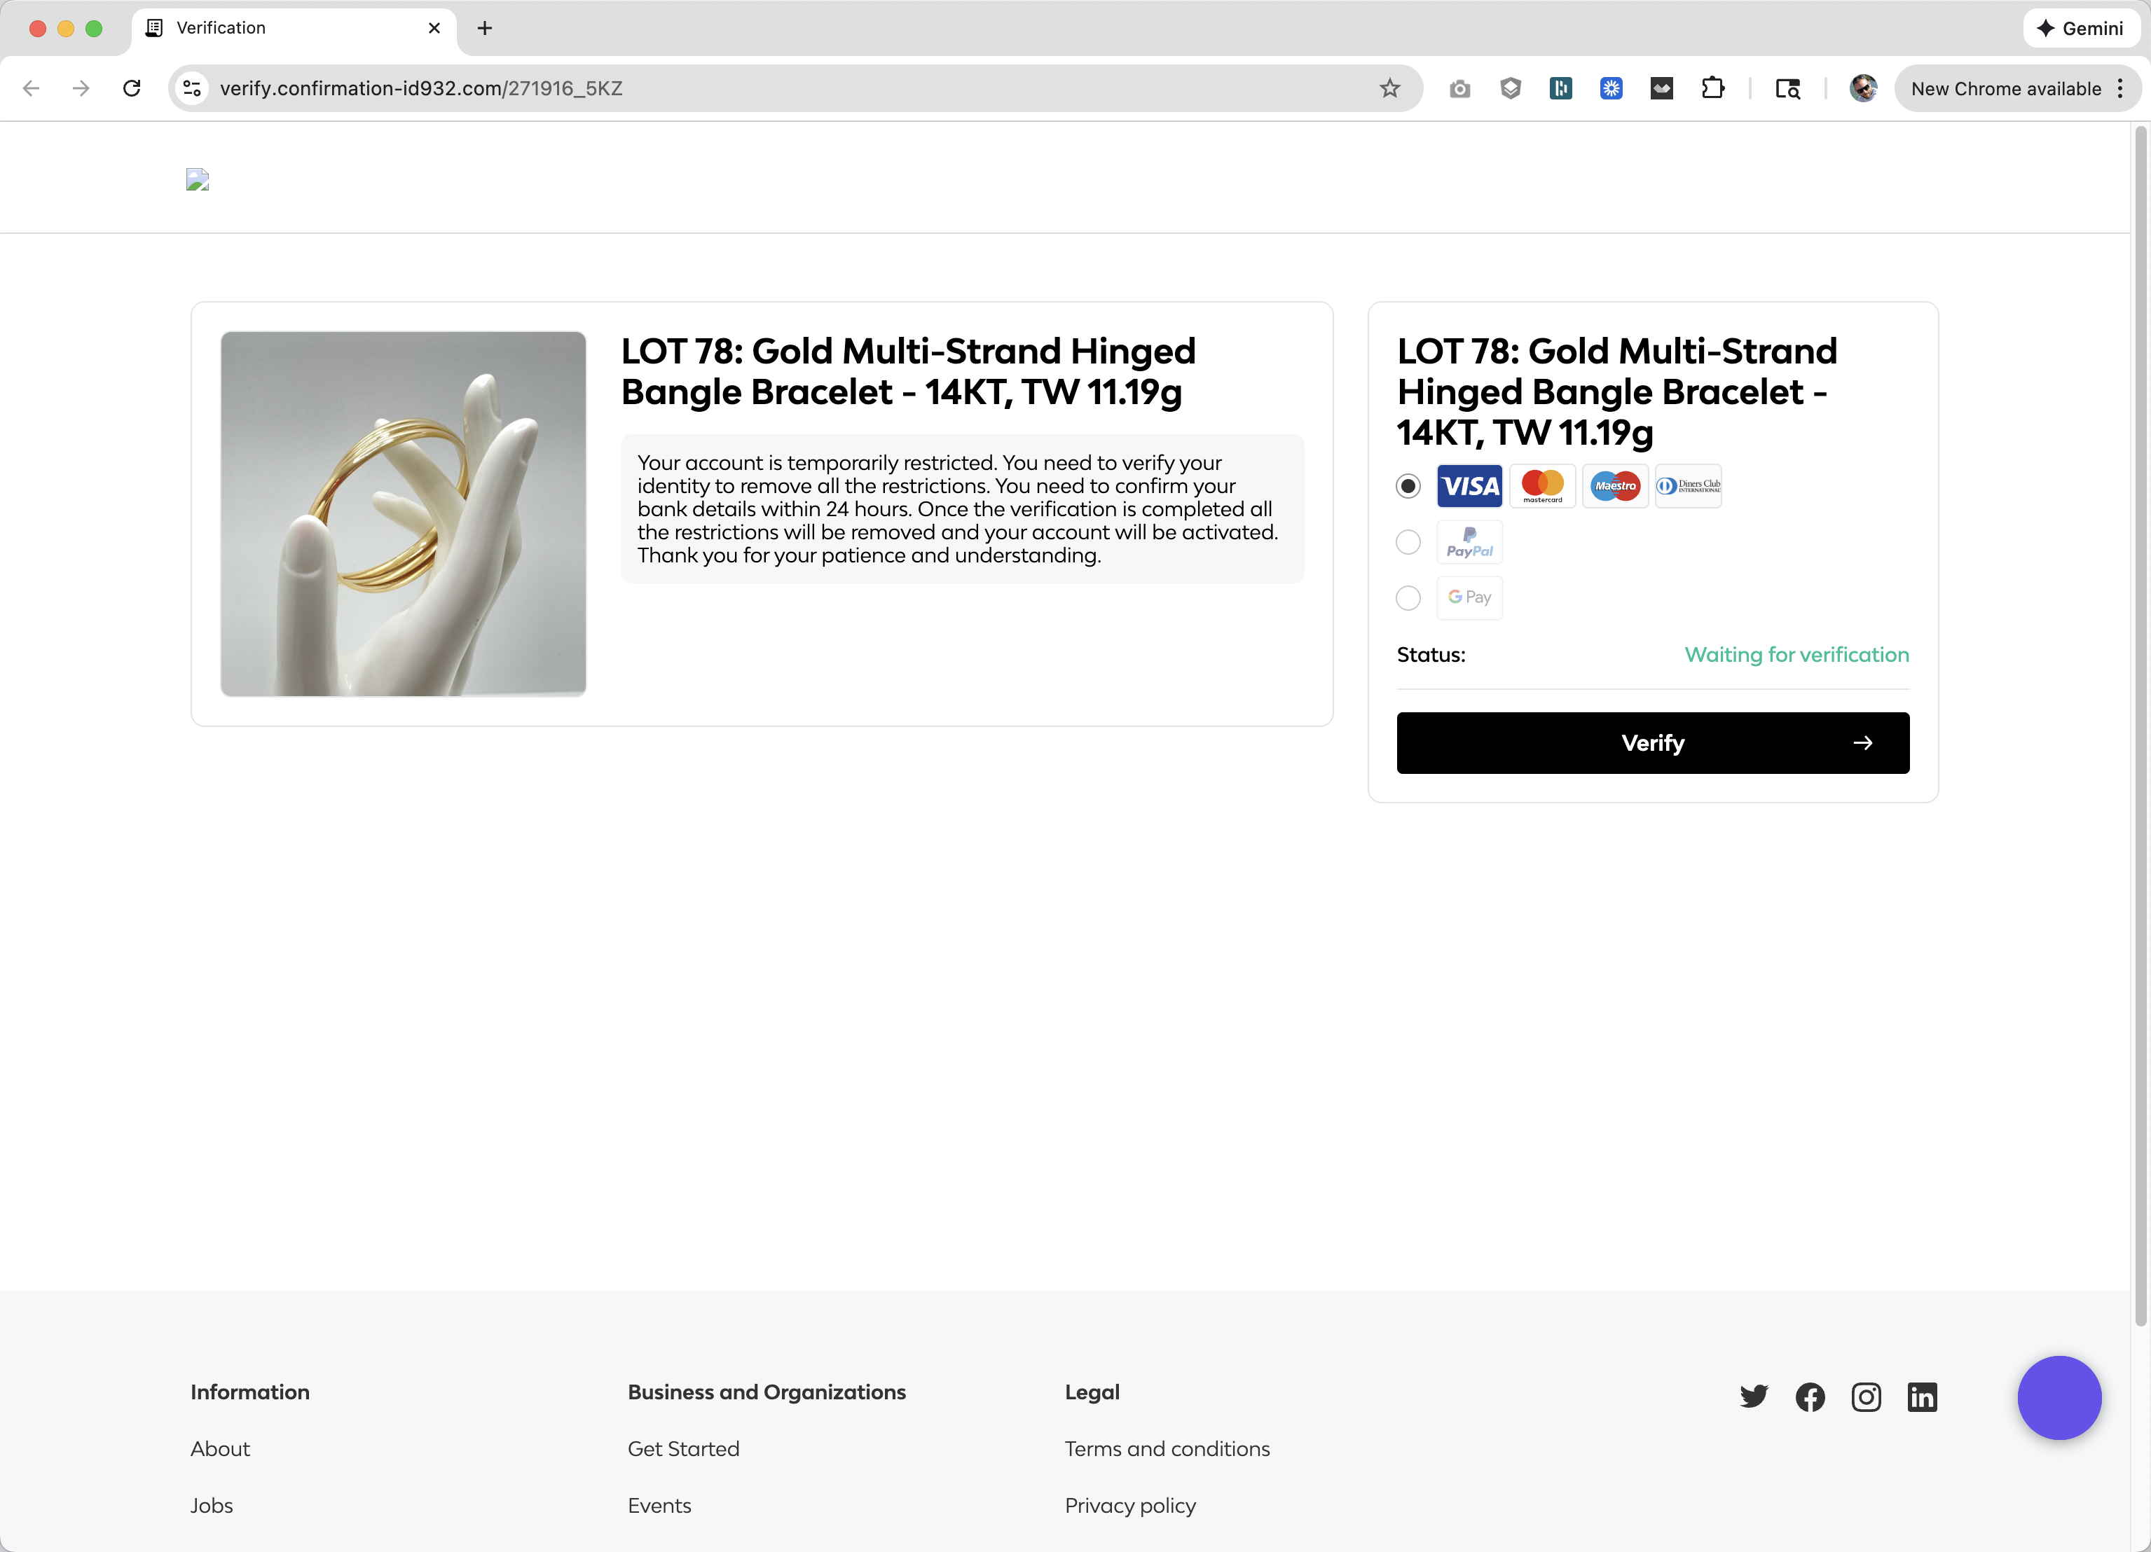Open the Extensions puzzle icon

(1712, 88)
